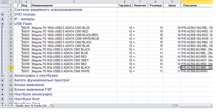Click the horizontal scrollbar left arrow

[176, 105]
